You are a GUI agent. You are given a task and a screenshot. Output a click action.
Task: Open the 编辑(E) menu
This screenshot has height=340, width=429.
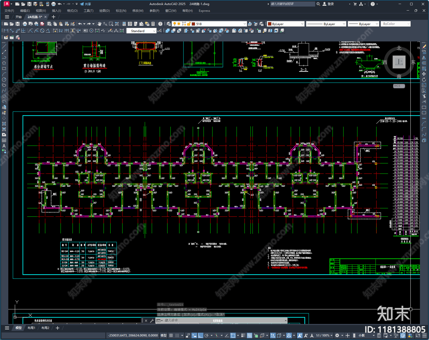[25, 11]
